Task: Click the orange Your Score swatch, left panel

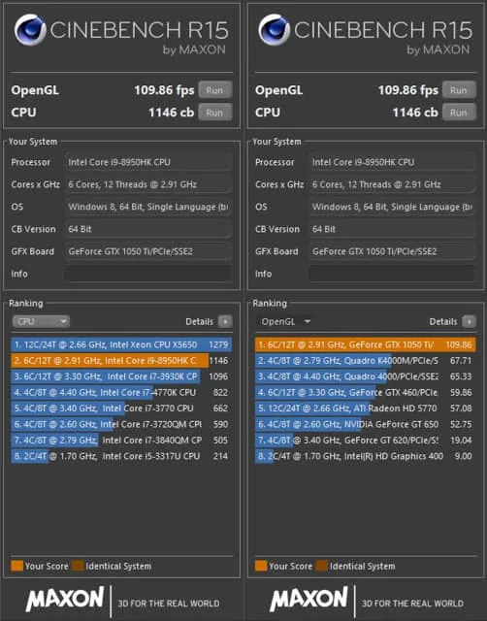Action: point(17,566)
